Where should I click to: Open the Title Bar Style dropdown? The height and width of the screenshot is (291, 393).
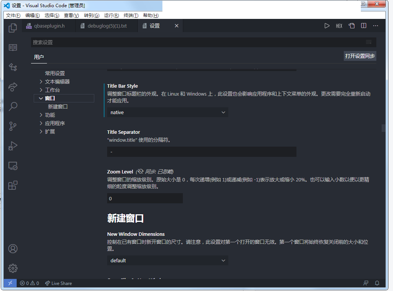[167, 112]
